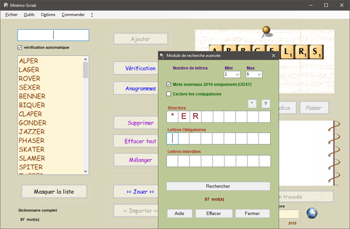Click the search module title icon
The width and height of the screenshot is (350, 229).
pos(162,55)
